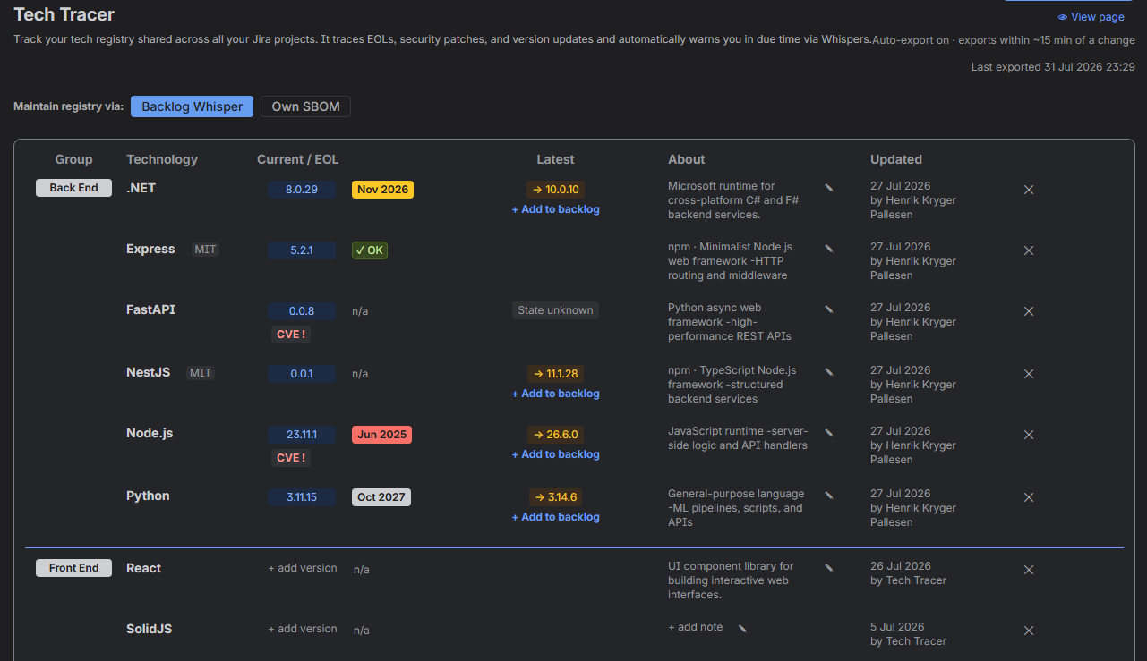Click the State unknown badge
The width and height of the screenshot is (1147, 661).
[x=555, y=310]
